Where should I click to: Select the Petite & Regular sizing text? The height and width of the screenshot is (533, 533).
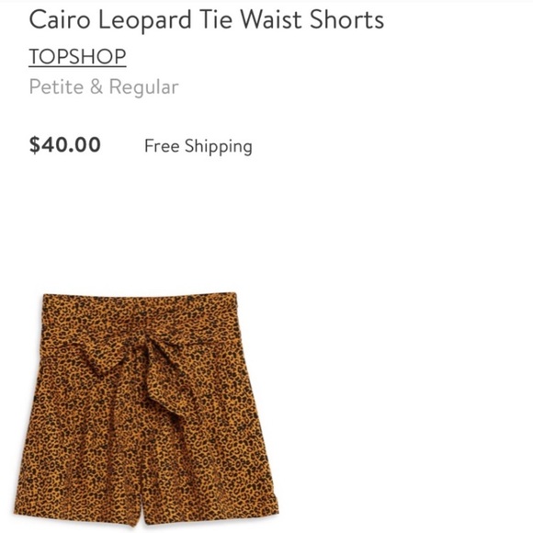click(104, 87)
